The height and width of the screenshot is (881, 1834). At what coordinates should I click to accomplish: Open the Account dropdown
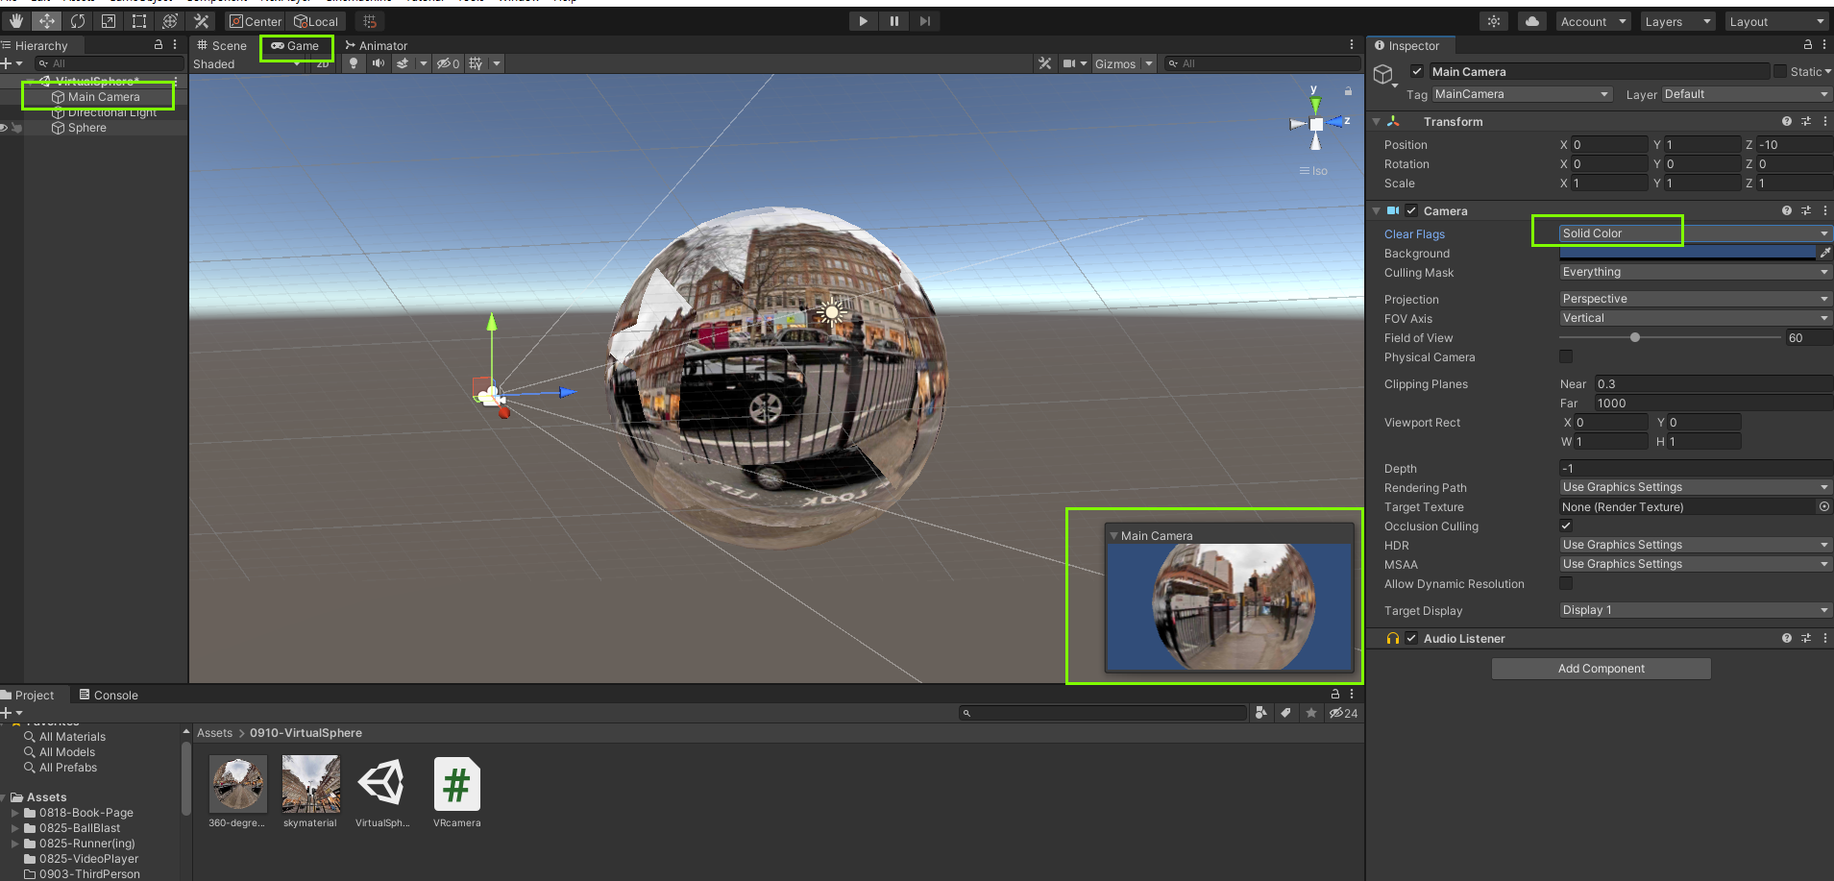[1593, 21]
